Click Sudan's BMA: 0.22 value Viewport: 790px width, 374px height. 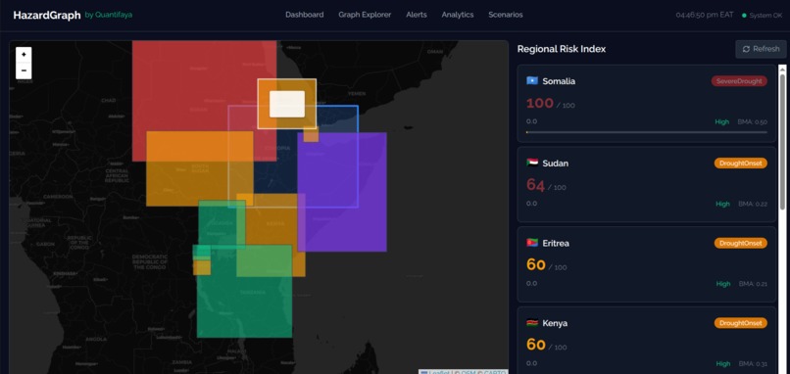pyautogui.click(x=753, y=204)
